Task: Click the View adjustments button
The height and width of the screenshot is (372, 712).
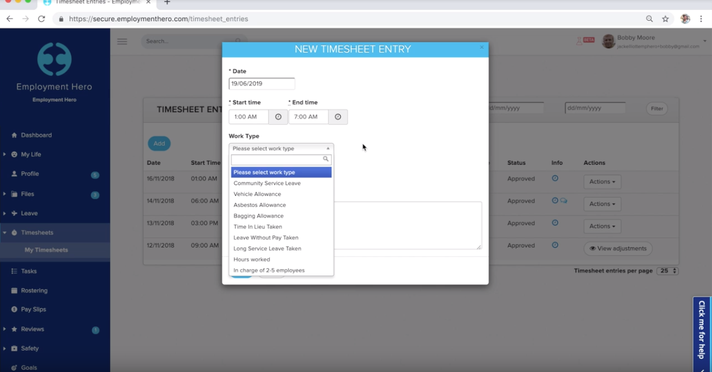Action: coord(618,248)
